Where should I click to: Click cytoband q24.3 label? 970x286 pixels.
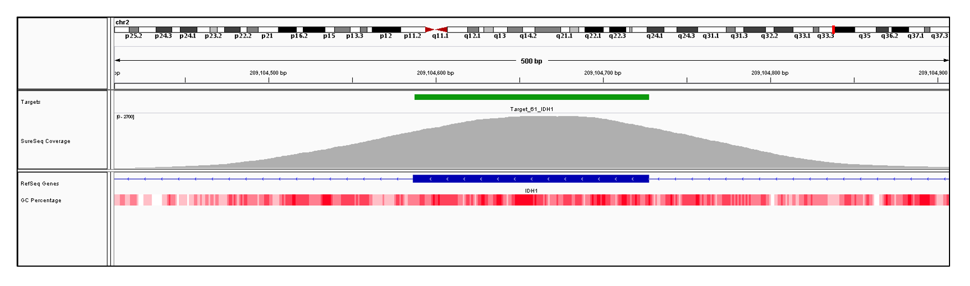(x=687, y=36)
